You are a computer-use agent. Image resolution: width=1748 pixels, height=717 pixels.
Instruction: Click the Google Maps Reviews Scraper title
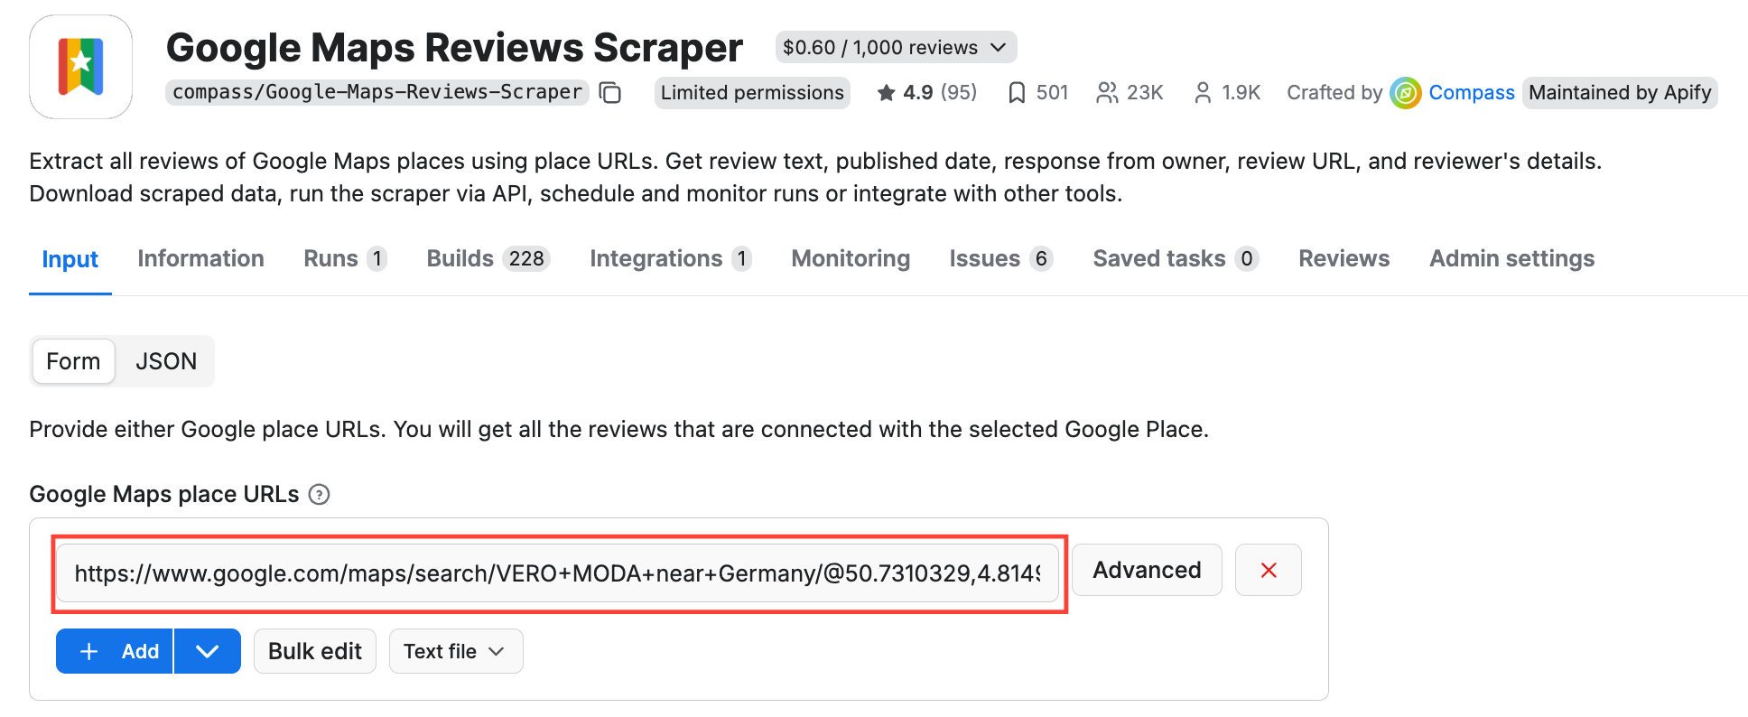click(454, 47)
